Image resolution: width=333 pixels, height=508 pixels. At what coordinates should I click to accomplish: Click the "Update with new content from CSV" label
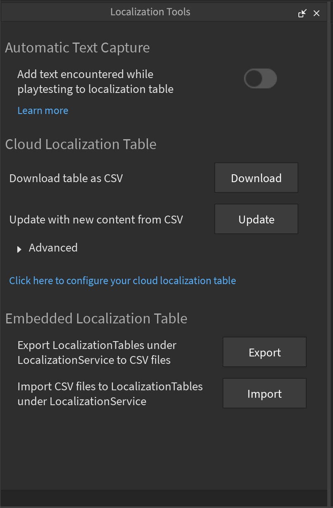pos(96,220)
